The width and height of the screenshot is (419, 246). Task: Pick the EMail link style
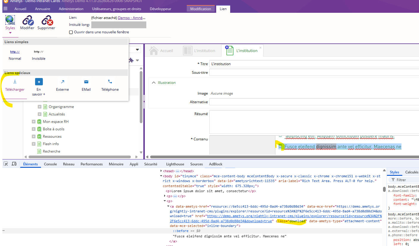[86, 85]
